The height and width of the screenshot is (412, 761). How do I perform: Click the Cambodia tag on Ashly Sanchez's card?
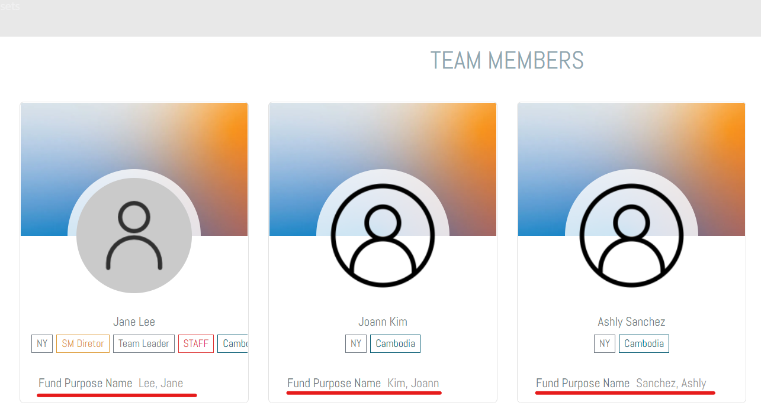(x=644, y=343)
